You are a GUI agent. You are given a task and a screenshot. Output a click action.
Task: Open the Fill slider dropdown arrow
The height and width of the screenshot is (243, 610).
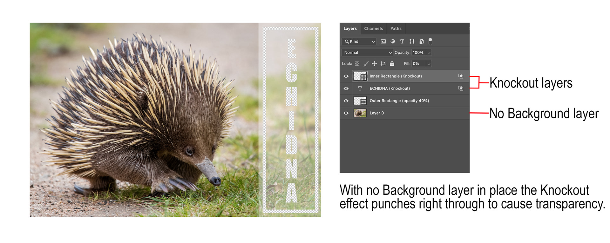(x=429, y=64)
